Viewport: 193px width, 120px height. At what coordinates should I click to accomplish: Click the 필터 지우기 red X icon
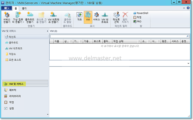[x=125, y=15]
